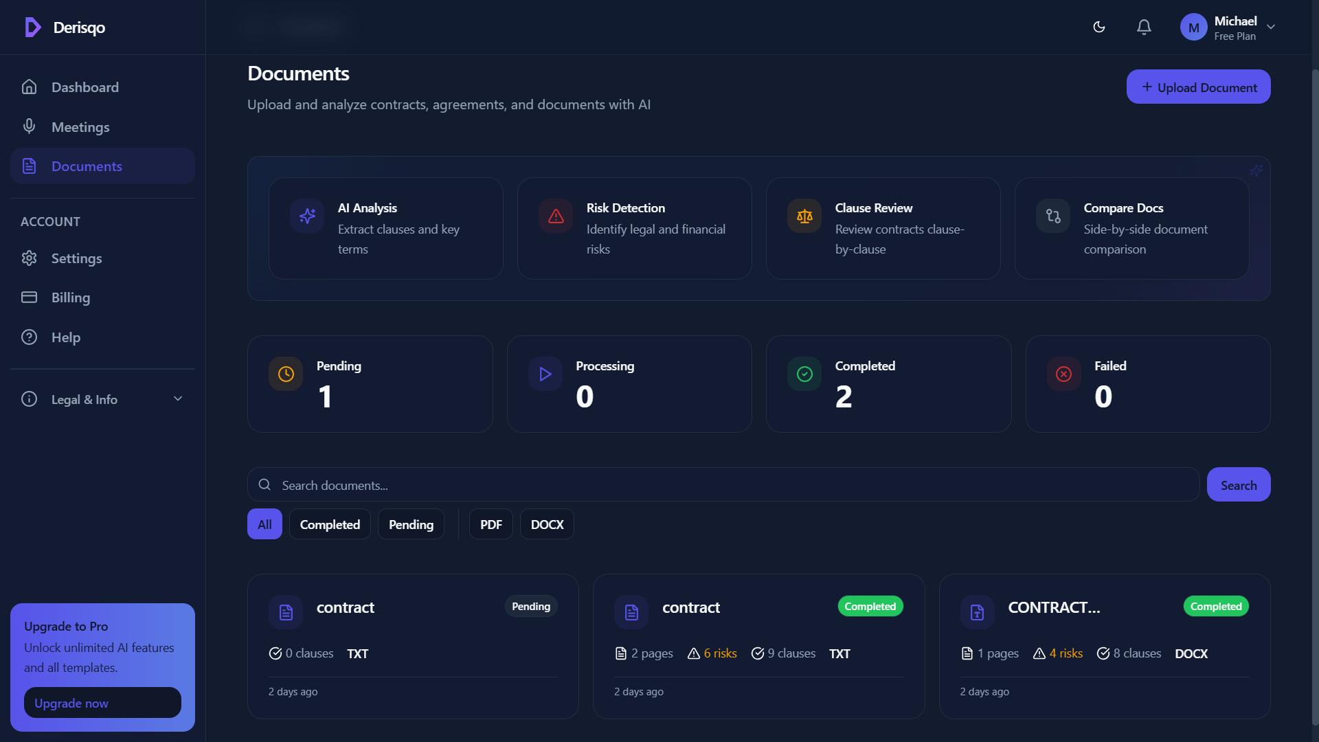Click the Risk Detection warning triangle icon
Viewport: 1319px width, 742px height.
pos(556,216)
